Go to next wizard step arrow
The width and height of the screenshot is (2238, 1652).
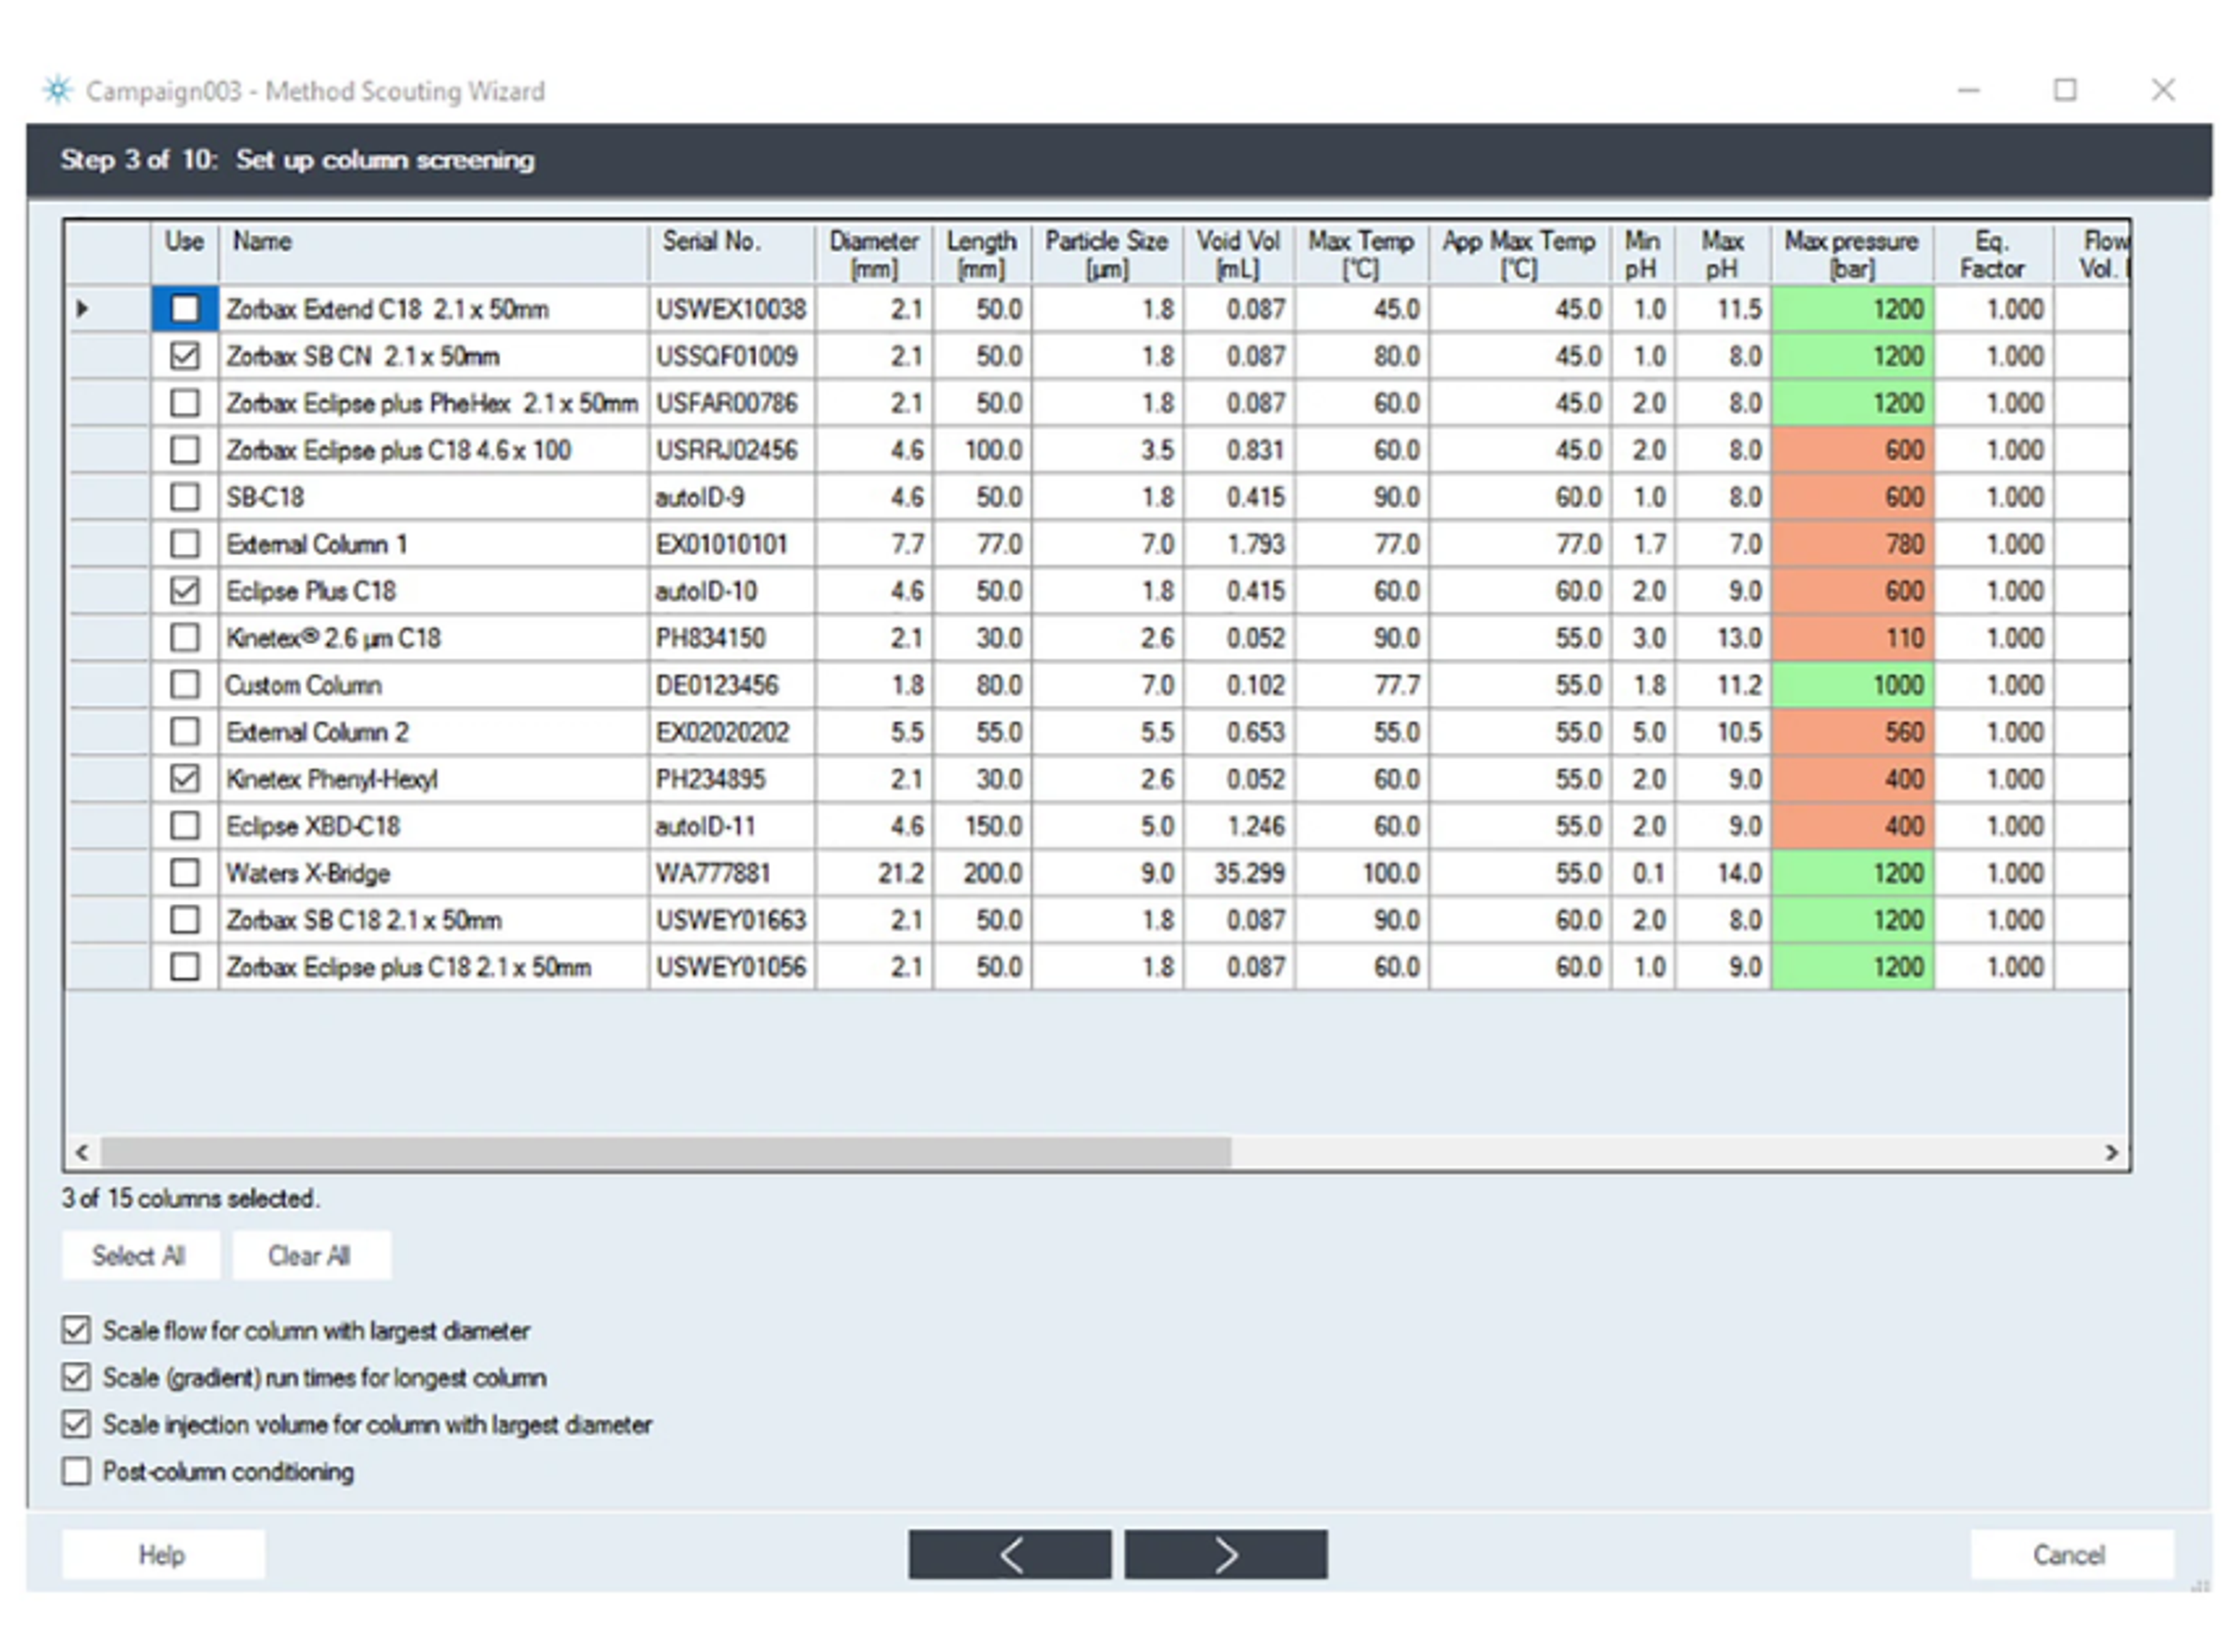tap(1225, 1554)
